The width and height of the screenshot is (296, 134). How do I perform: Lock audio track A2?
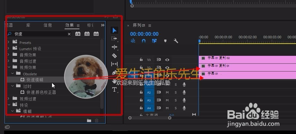141,92
